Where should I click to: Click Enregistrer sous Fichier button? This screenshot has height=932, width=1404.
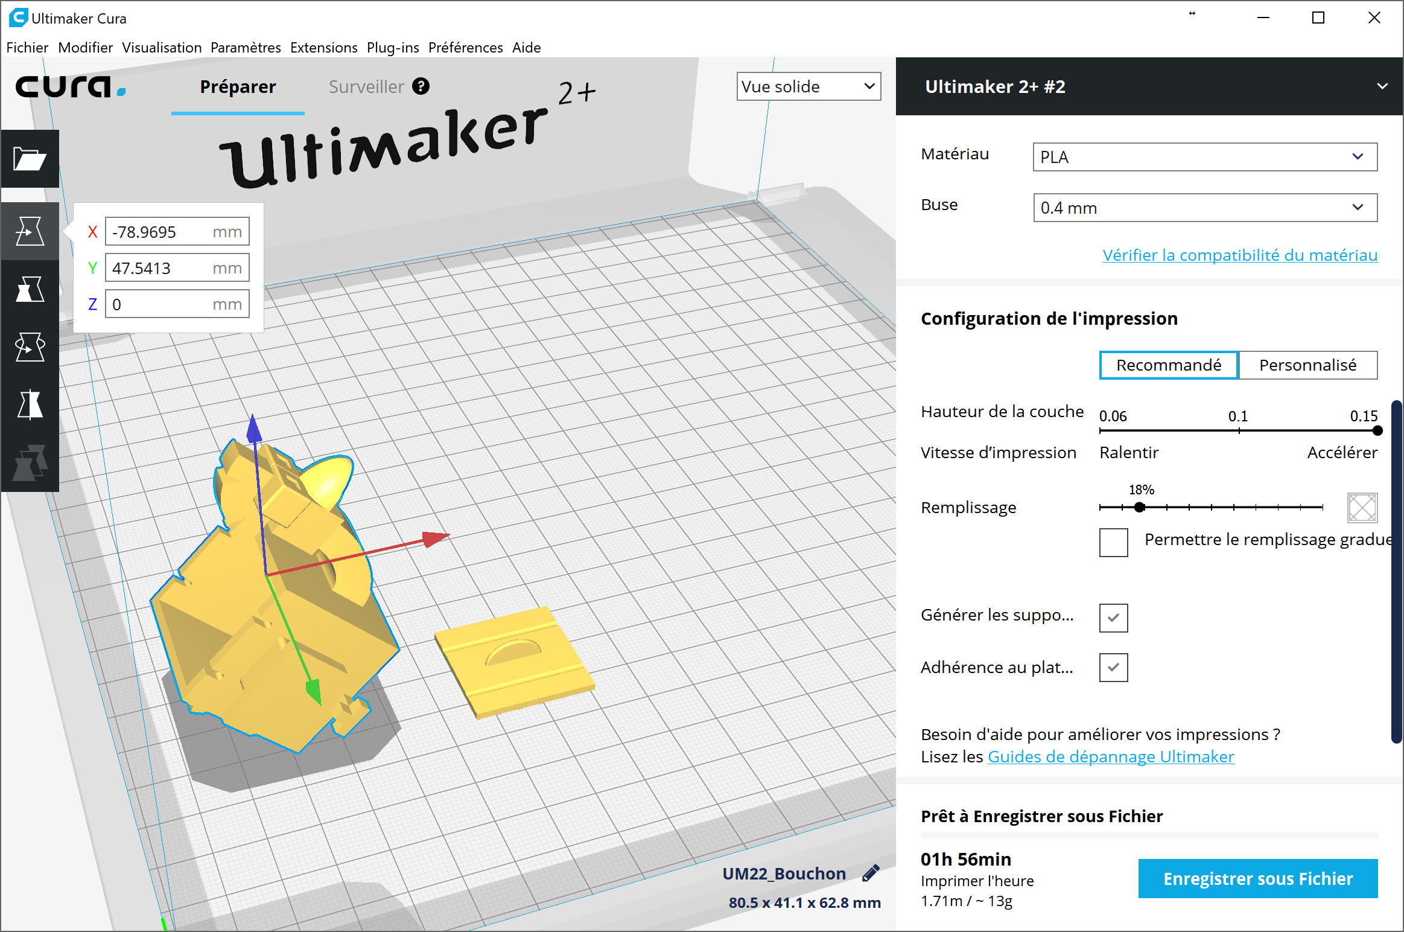(x=1258, y=878)
